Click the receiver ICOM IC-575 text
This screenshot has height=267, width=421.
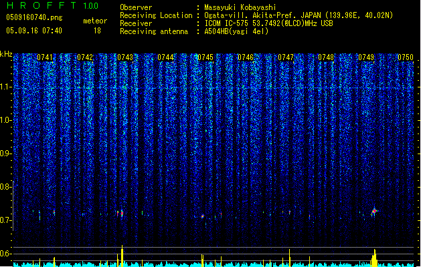point(269,23)
